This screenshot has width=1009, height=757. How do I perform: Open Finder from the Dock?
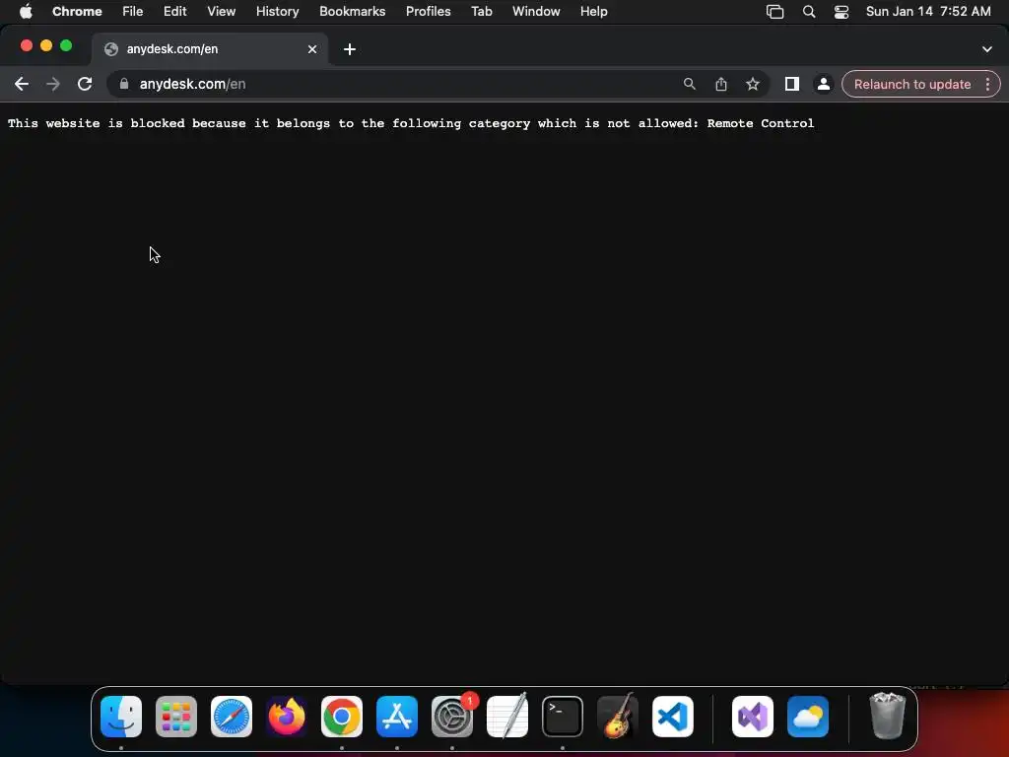pyautogui.click(x=121, y=716)
